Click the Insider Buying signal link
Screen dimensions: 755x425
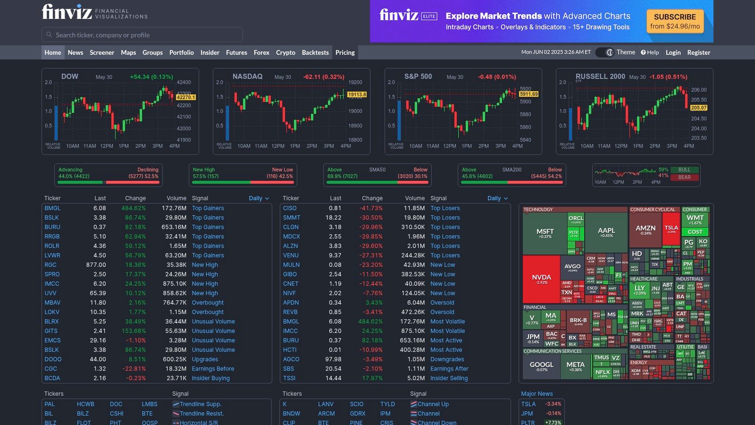tap(210, 378)
